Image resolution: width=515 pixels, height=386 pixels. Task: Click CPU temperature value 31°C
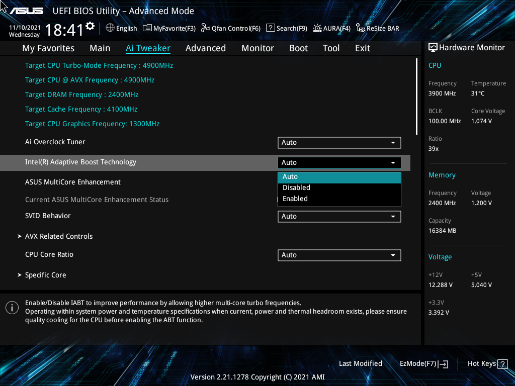click(478, 93)
